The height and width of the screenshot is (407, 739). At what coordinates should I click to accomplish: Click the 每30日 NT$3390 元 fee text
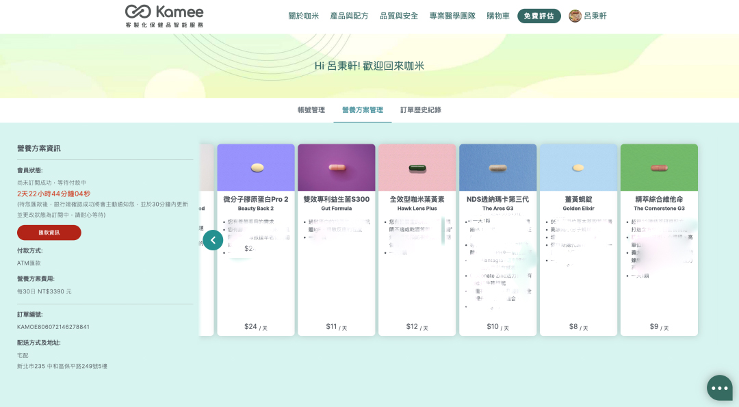click(44, 291)
